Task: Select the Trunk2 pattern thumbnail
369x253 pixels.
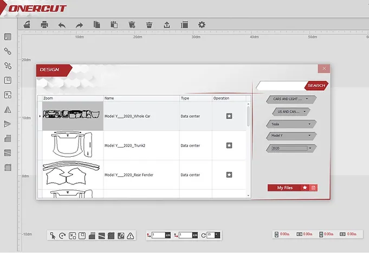Action: (73, 145)
